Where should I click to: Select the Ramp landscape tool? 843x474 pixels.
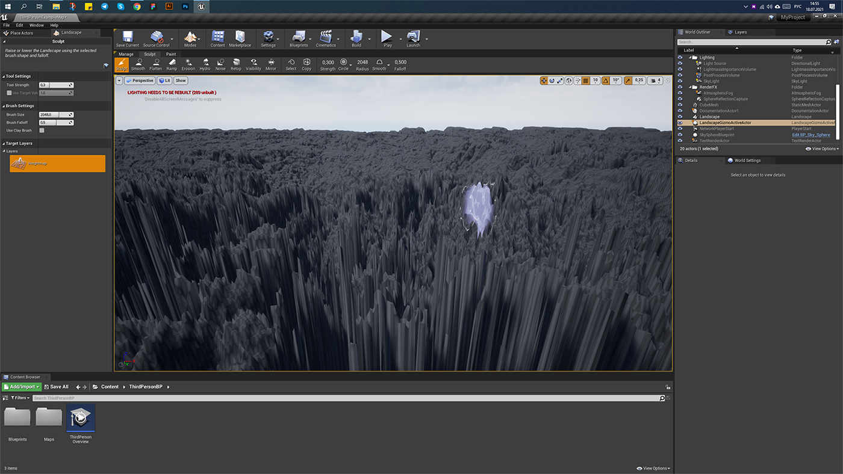[x=172, y=64]
